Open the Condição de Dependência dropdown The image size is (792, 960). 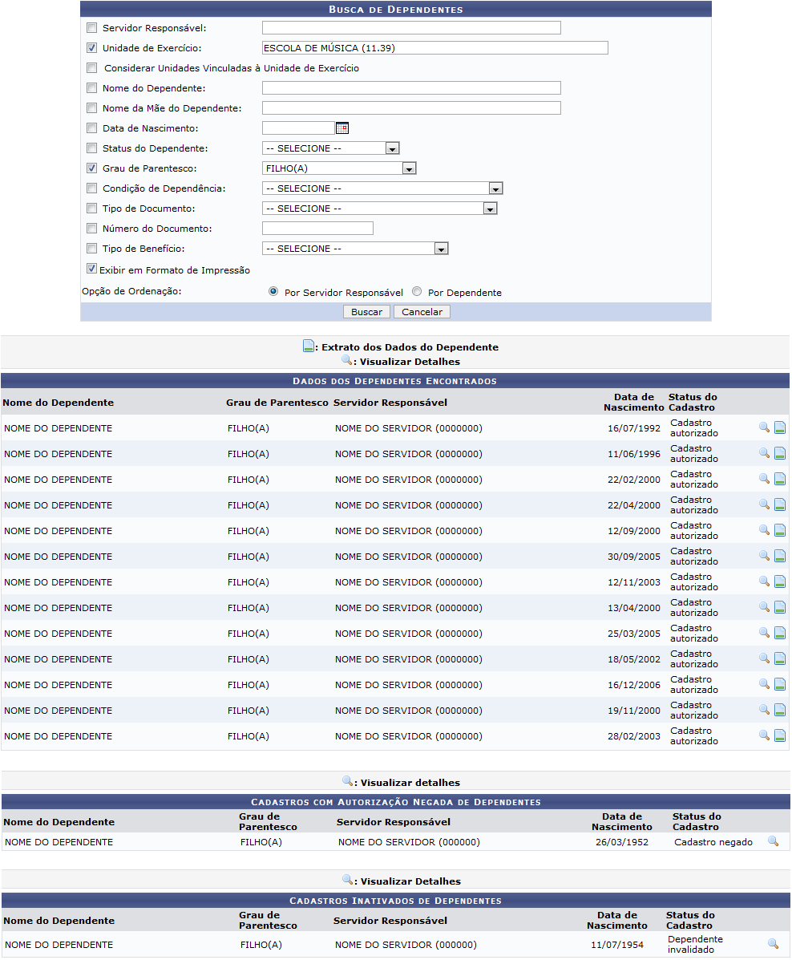tap(495, 188)
